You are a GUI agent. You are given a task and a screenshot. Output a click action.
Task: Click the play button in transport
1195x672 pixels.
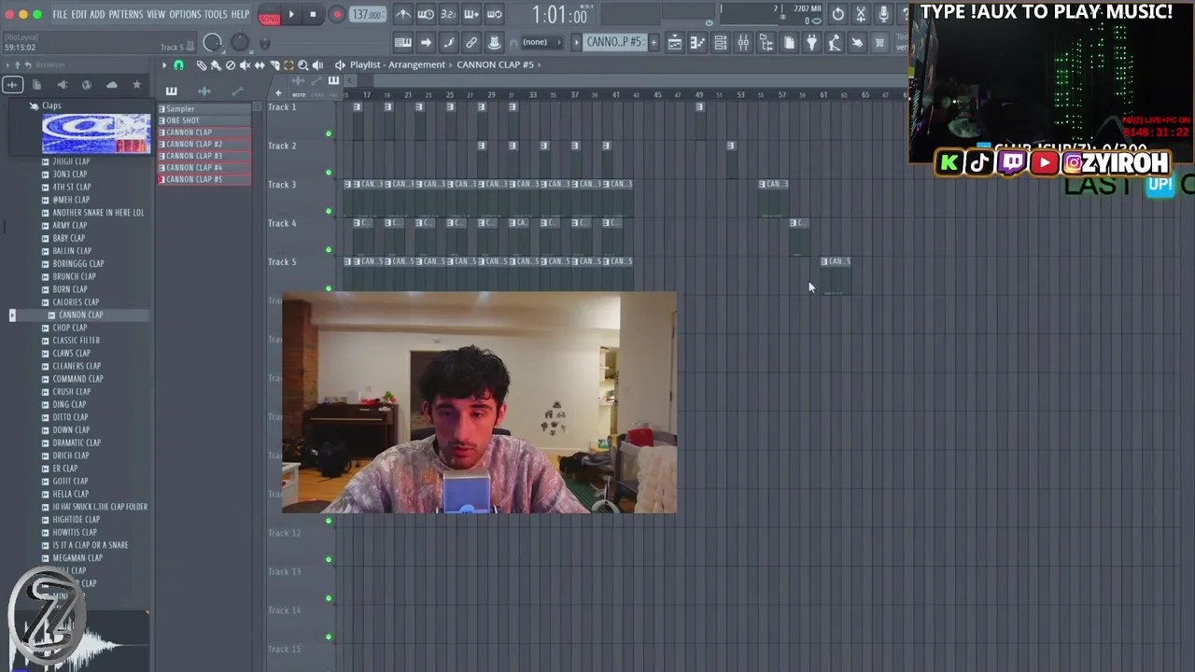[291, 14]
